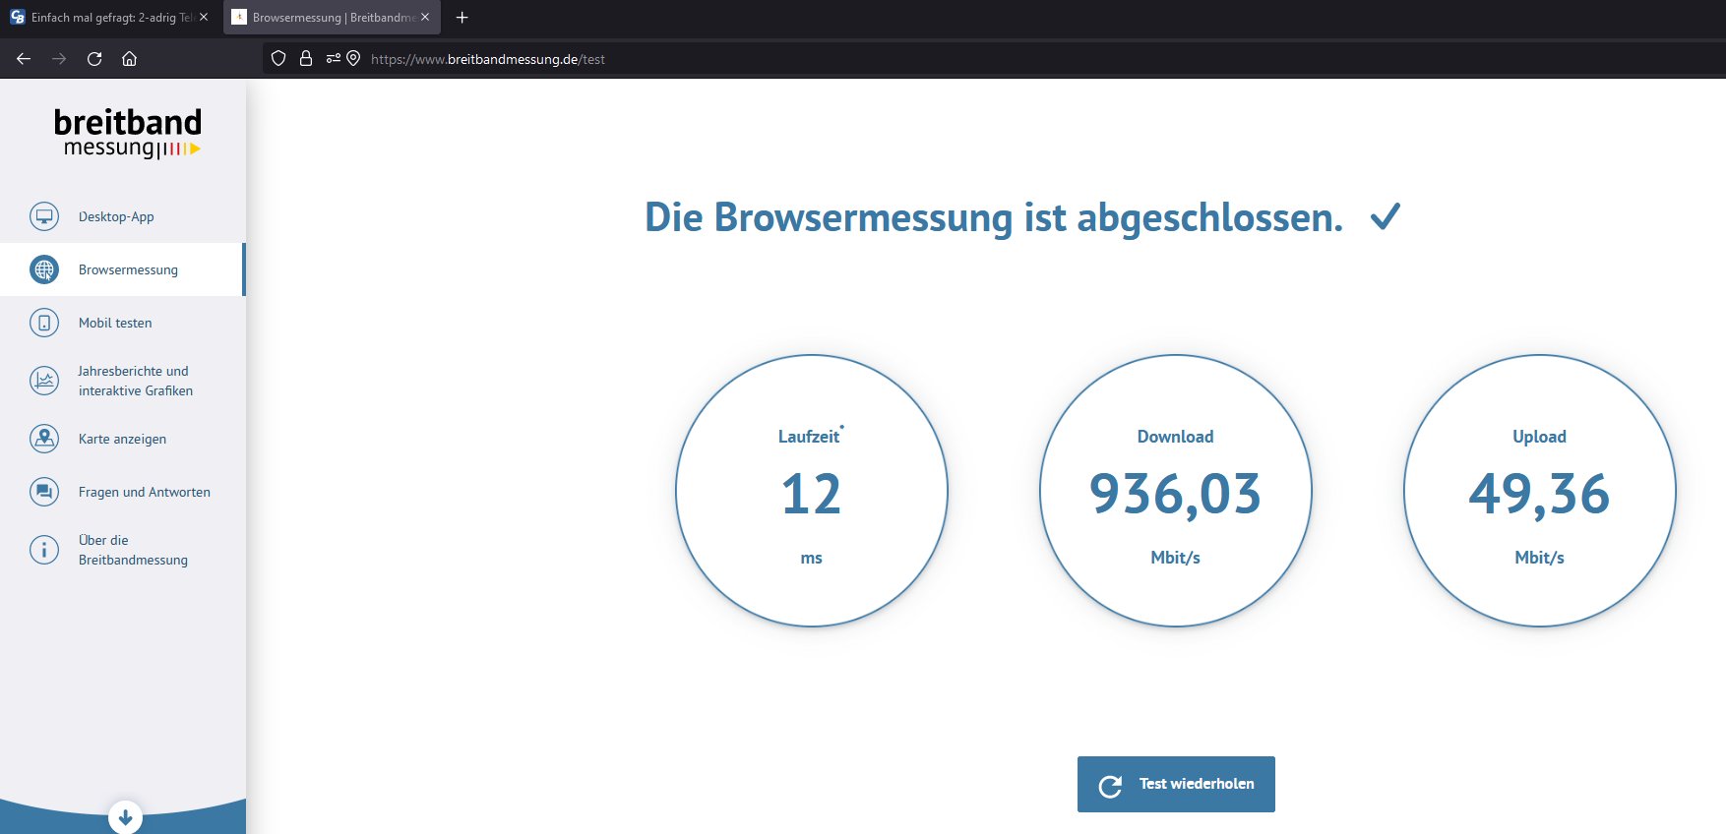Open the browser home page icon
The image size is (1726, 834).
click(x=129, y=59)
